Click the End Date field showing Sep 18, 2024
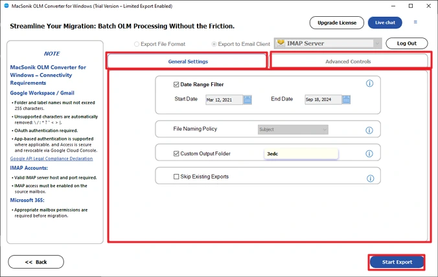This screenshot has height=277, width=438. (x=323, y=100)
